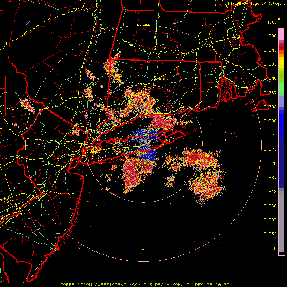
Task: Select the 0.467 scale value
Action: coord(270,178)
